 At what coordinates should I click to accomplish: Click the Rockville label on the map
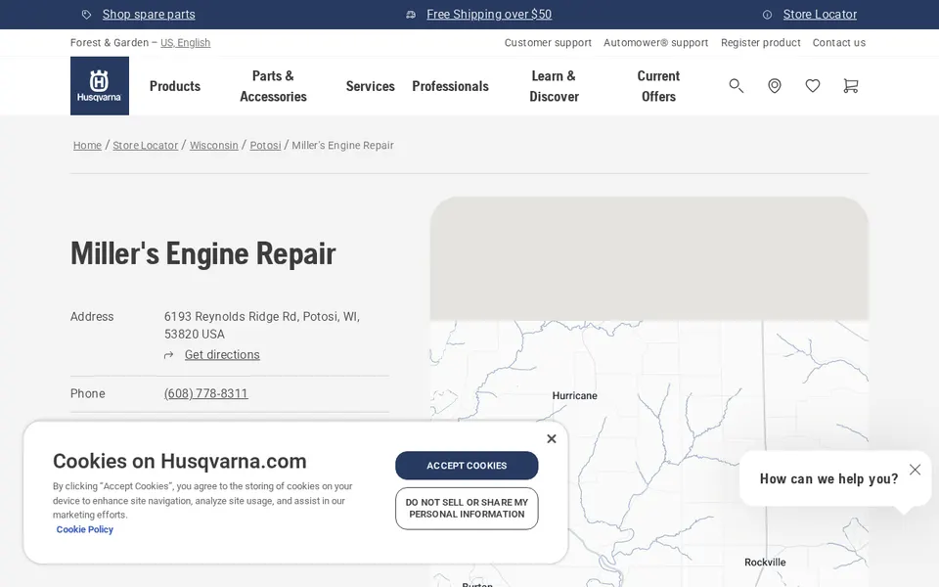point(765,563)
